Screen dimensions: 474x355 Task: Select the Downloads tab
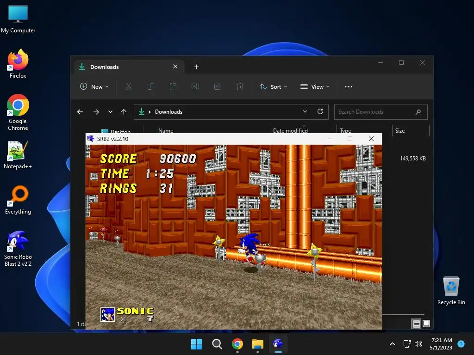129,67
